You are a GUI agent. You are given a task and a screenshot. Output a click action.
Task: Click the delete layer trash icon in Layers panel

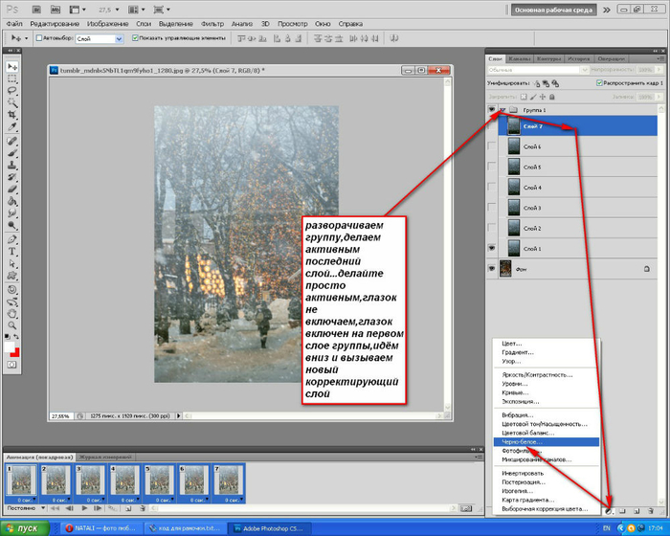[651, 511]
